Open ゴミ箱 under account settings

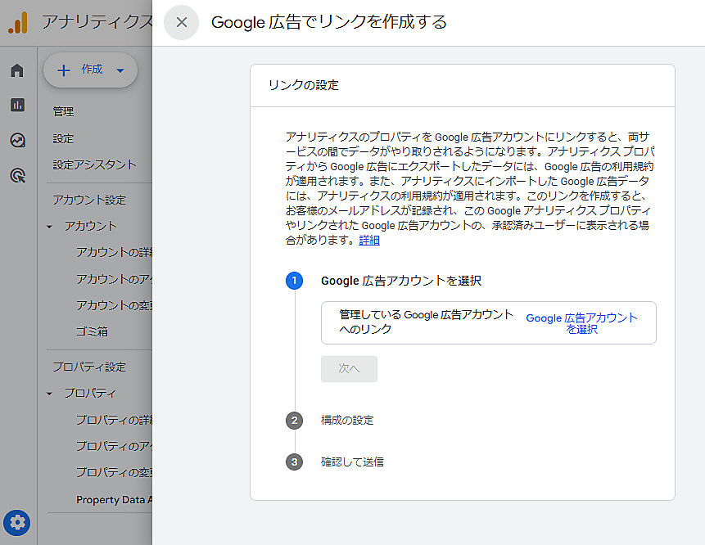pyautogui.click(x=92, y=331)
